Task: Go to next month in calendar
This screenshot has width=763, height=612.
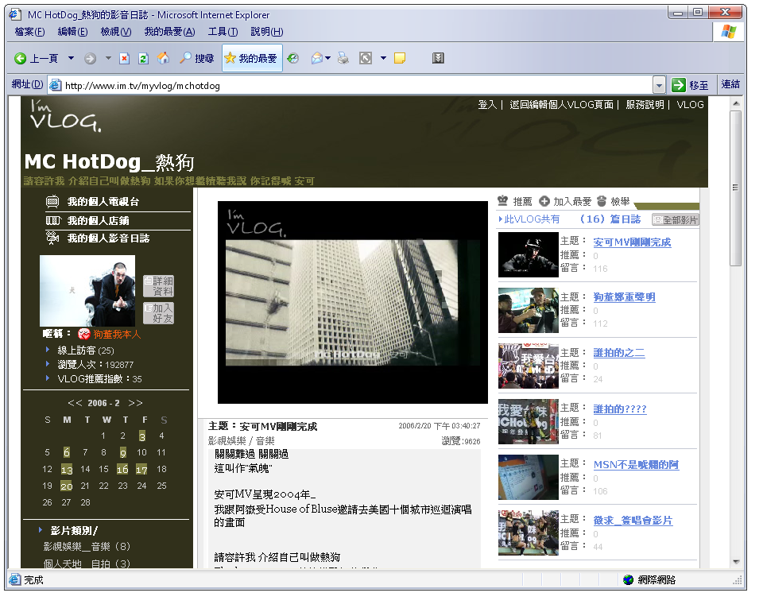Action: point(136,403)
